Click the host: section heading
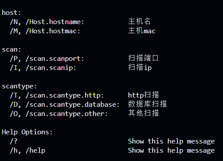Screen dimensions: 223x161 11,13
